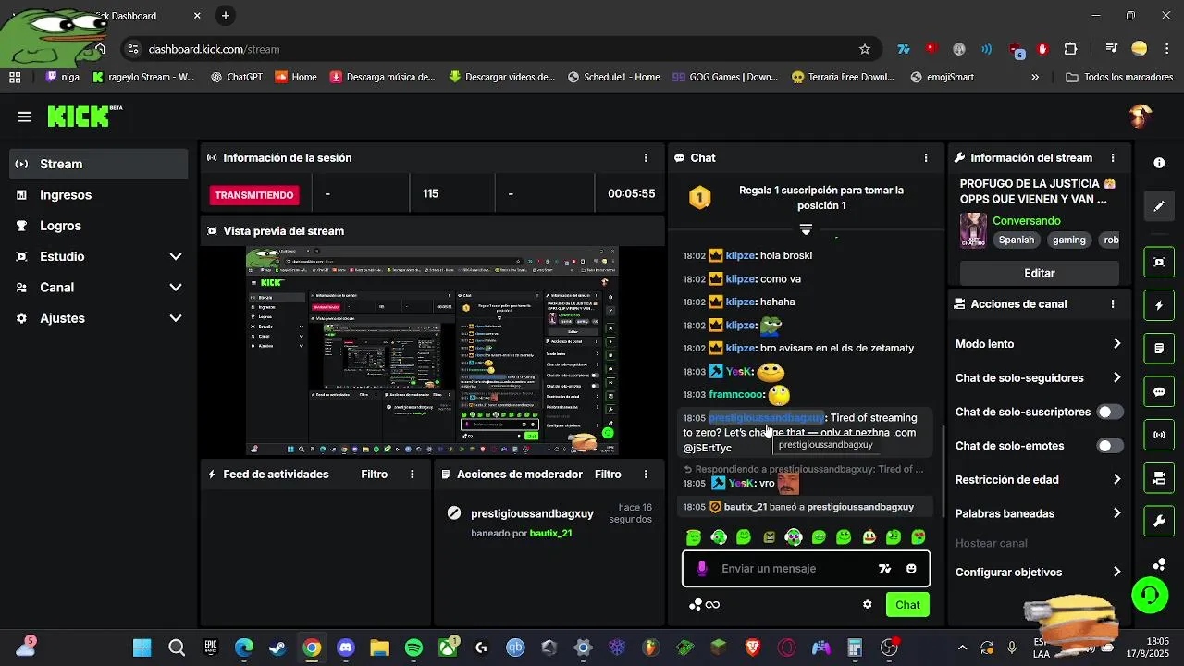Click username prestigioussandbagxuy in chat message
Viewport: 1184px width, 666px height.
[766, 418]
